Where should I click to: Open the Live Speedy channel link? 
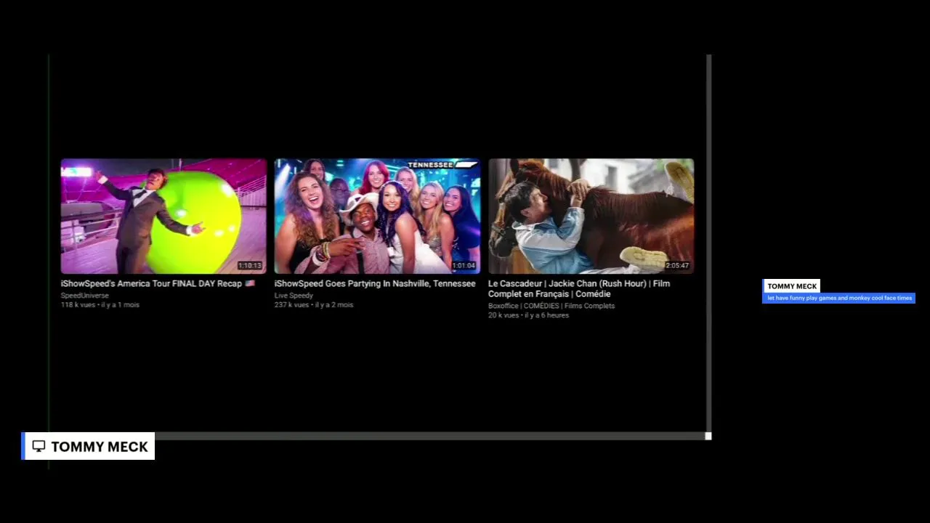(x=294, y=296)
